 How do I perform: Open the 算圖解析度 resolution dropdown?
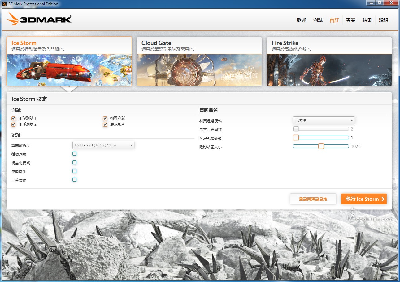click(x=103, y=145)
